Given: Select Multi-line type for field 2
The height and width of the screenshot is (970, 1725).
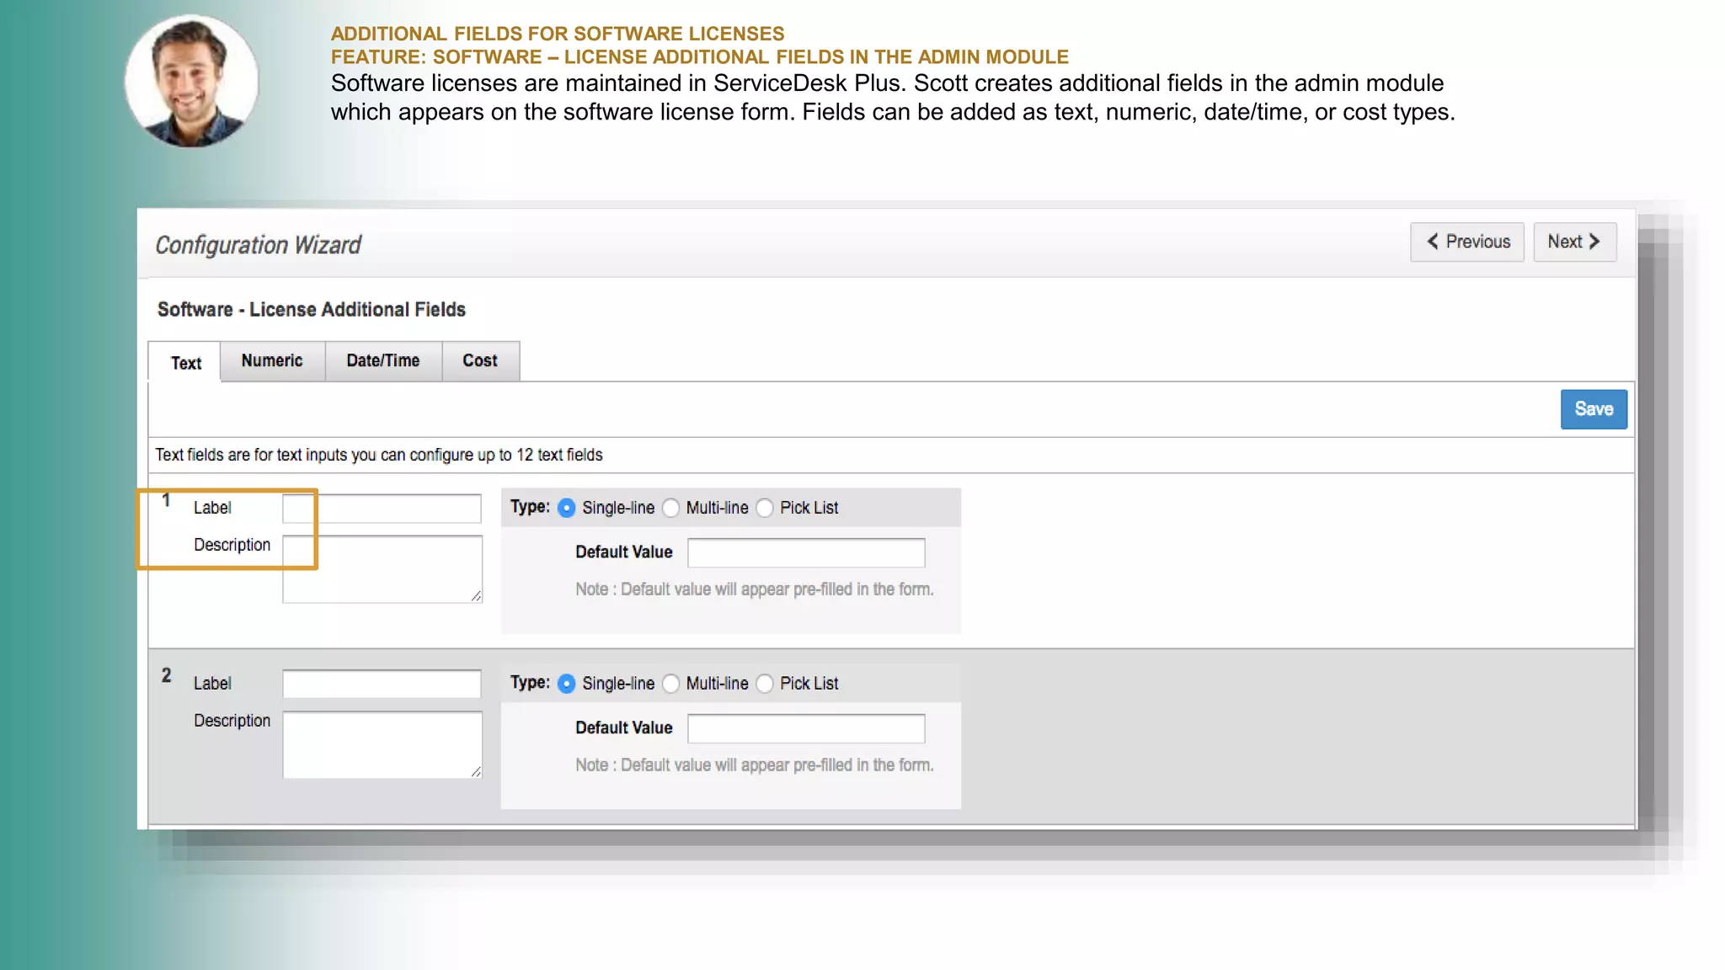Looking at the screenshot, I should [x=671, y=684].
